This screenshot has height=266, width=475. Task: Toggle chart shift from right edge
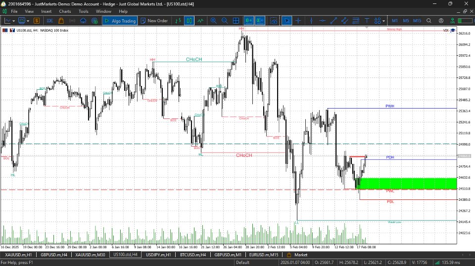tap(260, 21)
